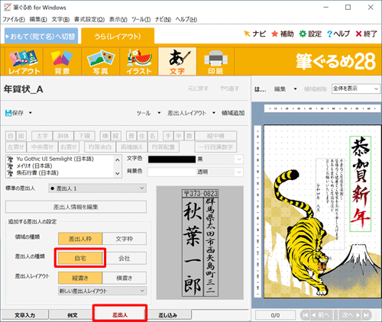
Task: Go to next record 次へ
Action: pyautogui.click(x=351, y=315)
